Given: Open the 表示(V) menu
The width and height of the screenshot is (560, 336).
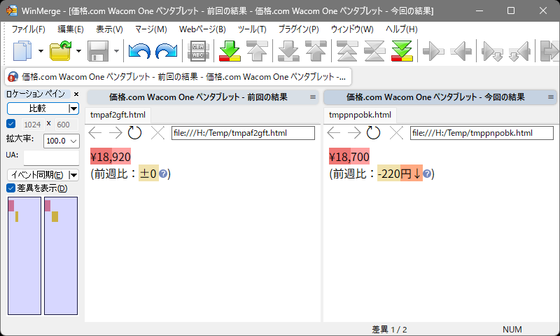Looking at the screenshot, I should click(x=109, y=29).
